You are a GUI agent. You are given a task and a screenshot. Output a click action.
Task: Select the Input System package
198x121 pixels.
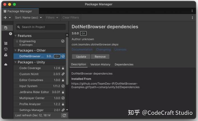tap(39, 86)
